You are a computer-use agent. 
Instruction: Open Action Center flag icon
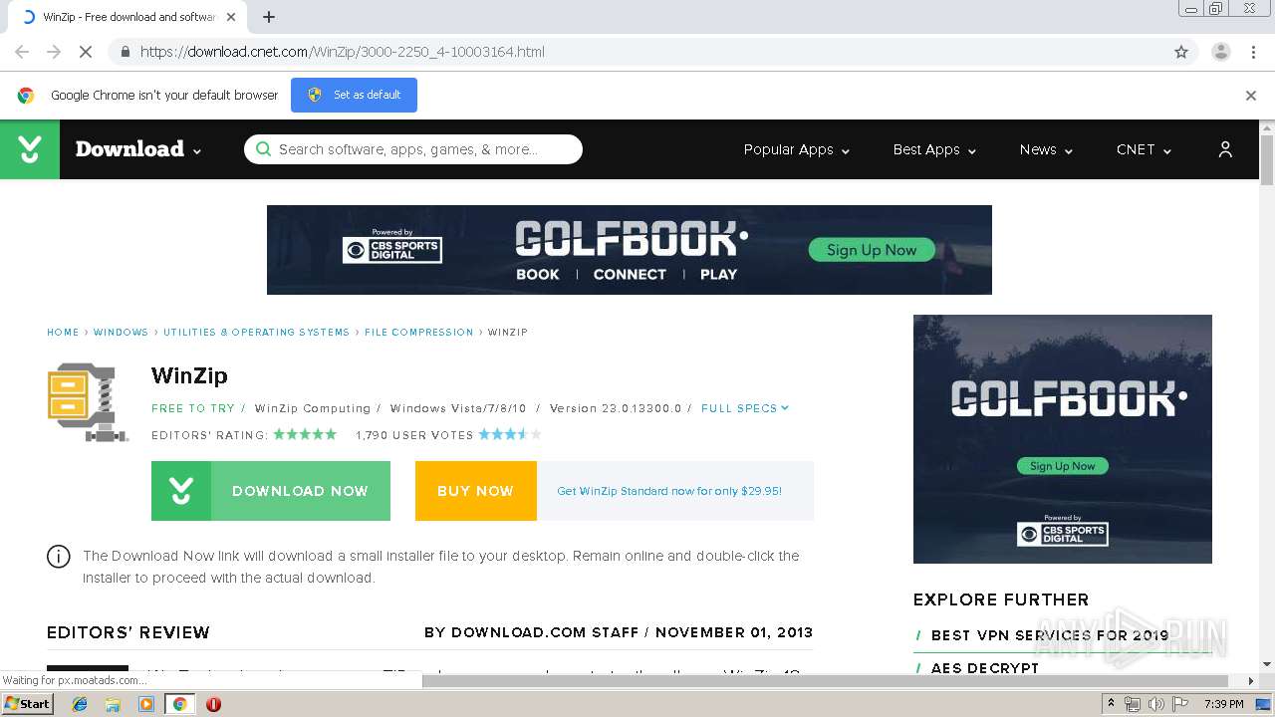pos(1179,704)
